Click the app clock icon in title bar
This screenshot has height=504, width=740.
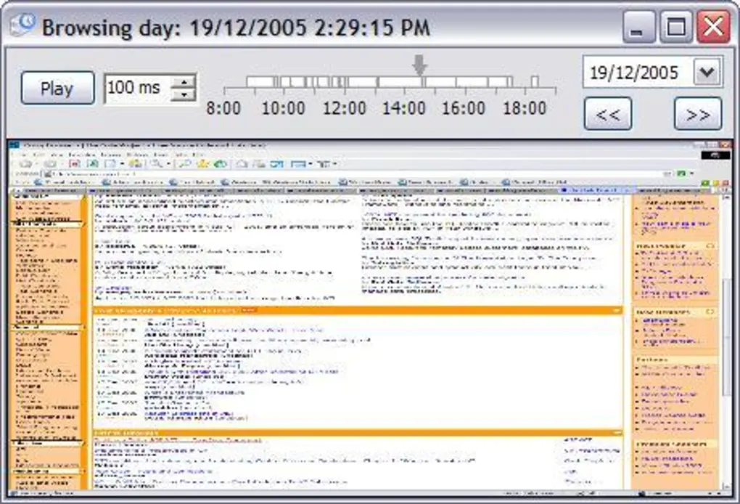click(x=22, y=26)
